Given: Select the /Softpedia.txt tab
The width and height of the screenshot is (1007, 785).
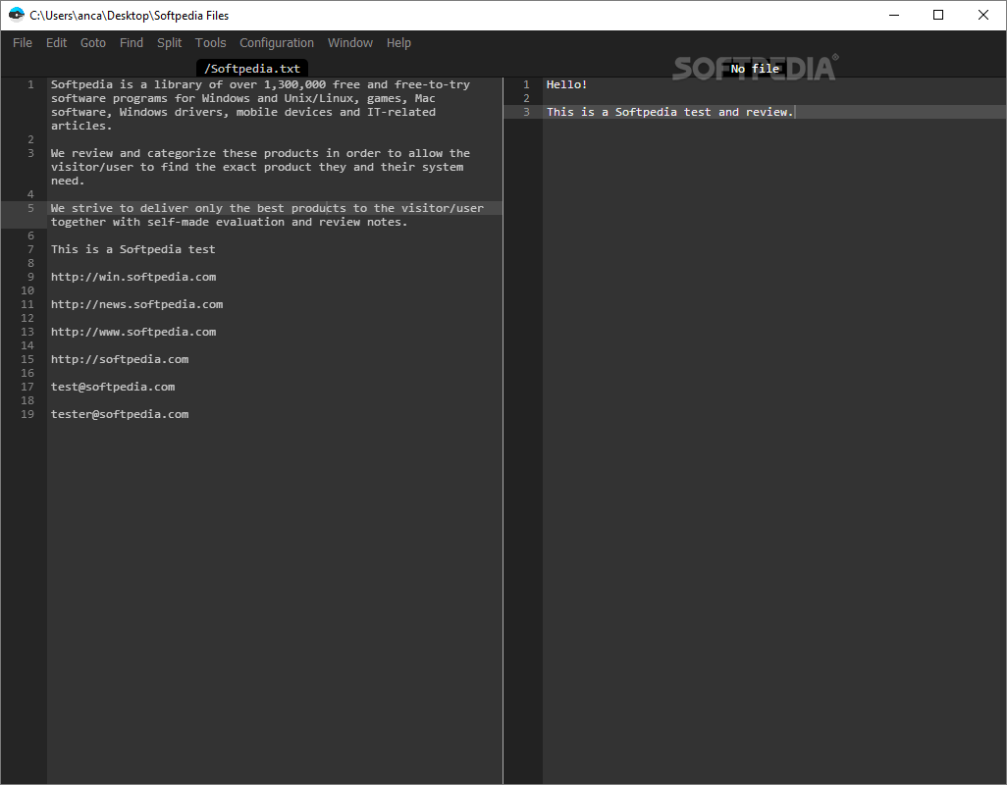Looking at the screenshot, I should pos(251,69).
